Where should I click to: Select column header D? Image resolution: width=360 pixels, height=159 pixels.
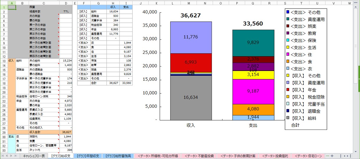[66, 3]
